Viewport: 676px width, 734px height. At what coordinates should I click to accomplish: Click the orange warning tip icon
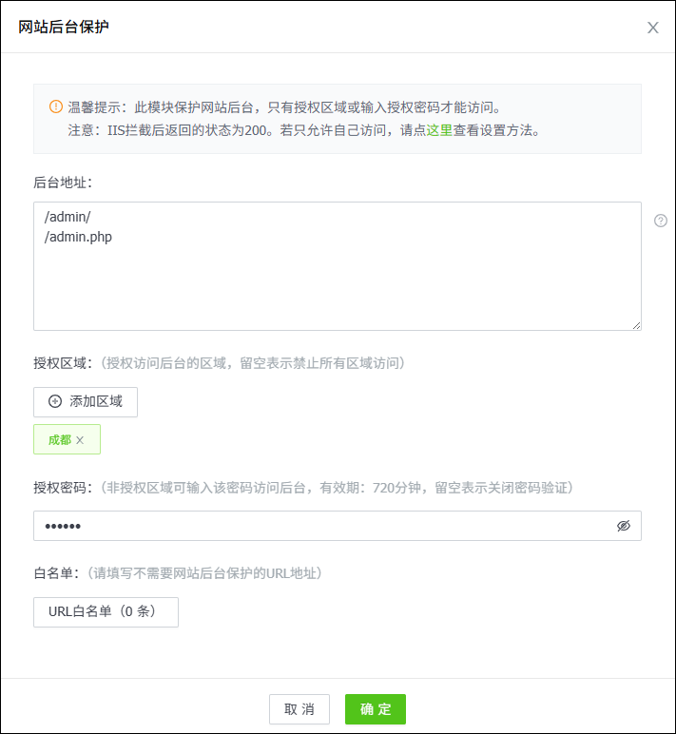click(x=55, y=106)
